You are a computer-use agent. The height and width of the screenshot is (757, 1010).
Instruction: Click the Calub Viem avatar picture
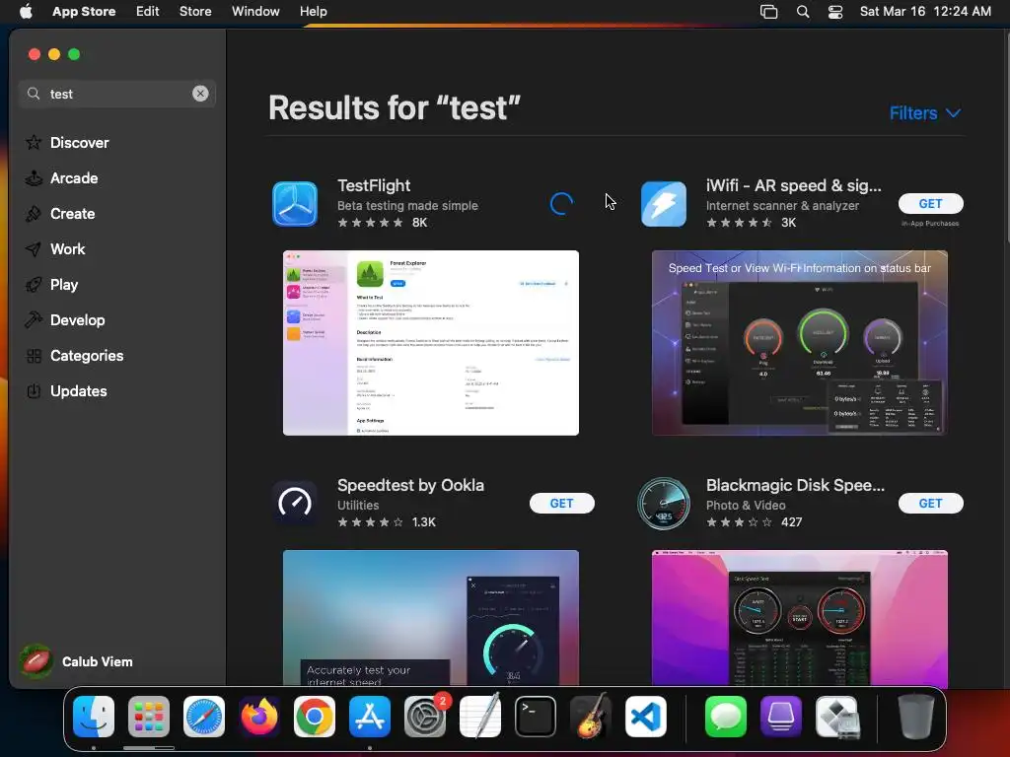[36, 661]
